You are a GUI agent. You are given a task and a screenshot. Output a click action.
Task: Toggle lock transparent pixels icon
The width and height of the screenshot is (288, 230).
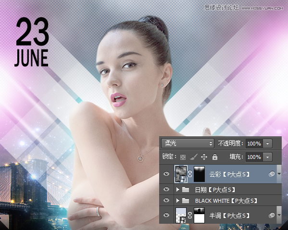[x=183, y=157]
